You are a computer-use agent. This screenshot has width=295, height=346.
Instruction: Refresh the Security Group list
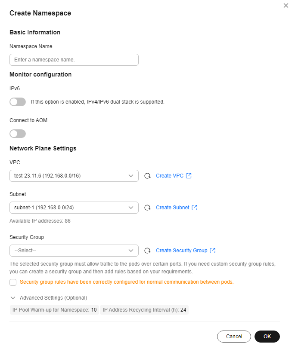point(147,251)
